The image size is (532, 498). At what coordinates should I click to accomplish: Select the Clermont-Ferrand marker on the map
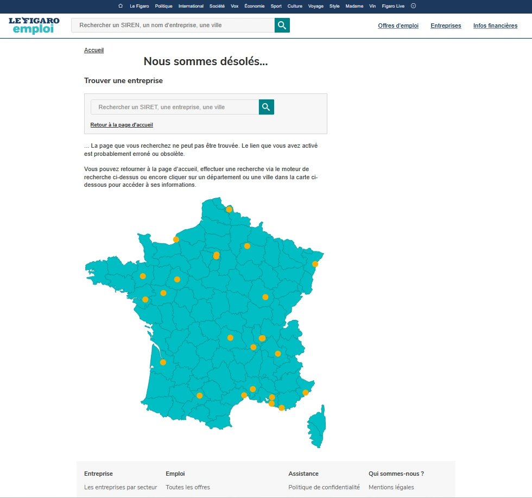tap(230, 338)
